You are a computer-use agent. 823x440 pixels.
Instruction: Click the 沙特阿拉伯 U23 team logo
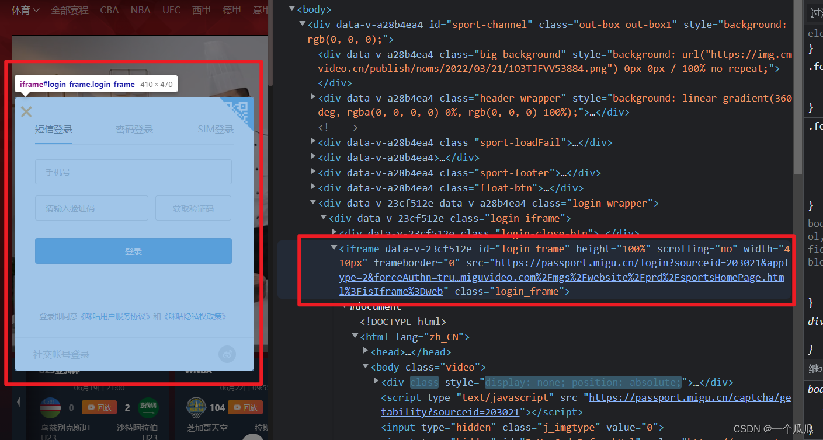[148, 407]
